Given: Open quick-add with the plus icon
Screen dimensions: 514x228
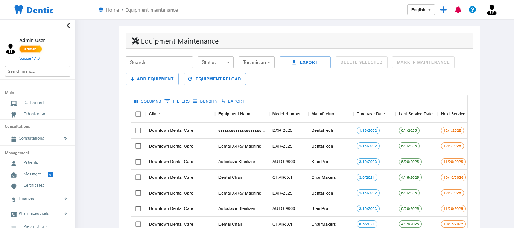Looking at the screenshot, I should 443,9.
